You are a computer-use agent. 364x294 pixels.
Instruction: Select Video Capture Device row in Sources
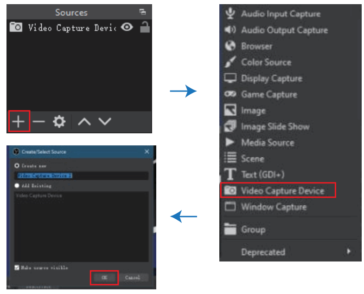(x=79, y=27)
